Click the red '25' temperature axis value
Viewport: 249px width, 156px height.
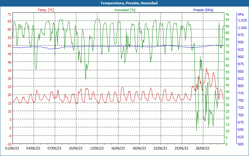[10, 87]
